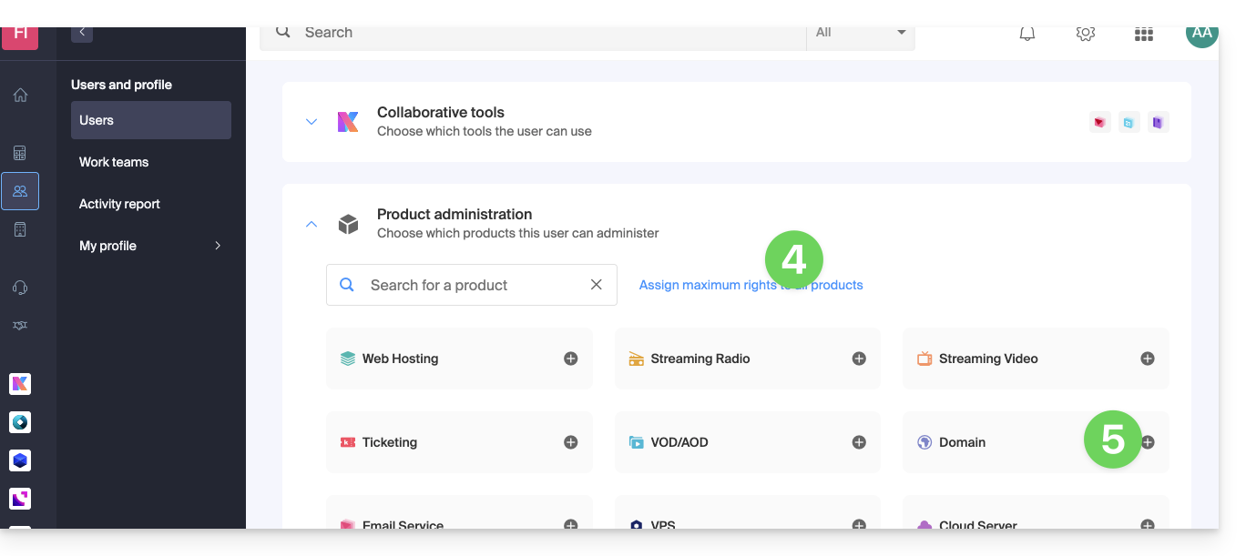The image size is (1246, 556).
Task: Click the AA user avatar
Action: tap(1201, 34)
